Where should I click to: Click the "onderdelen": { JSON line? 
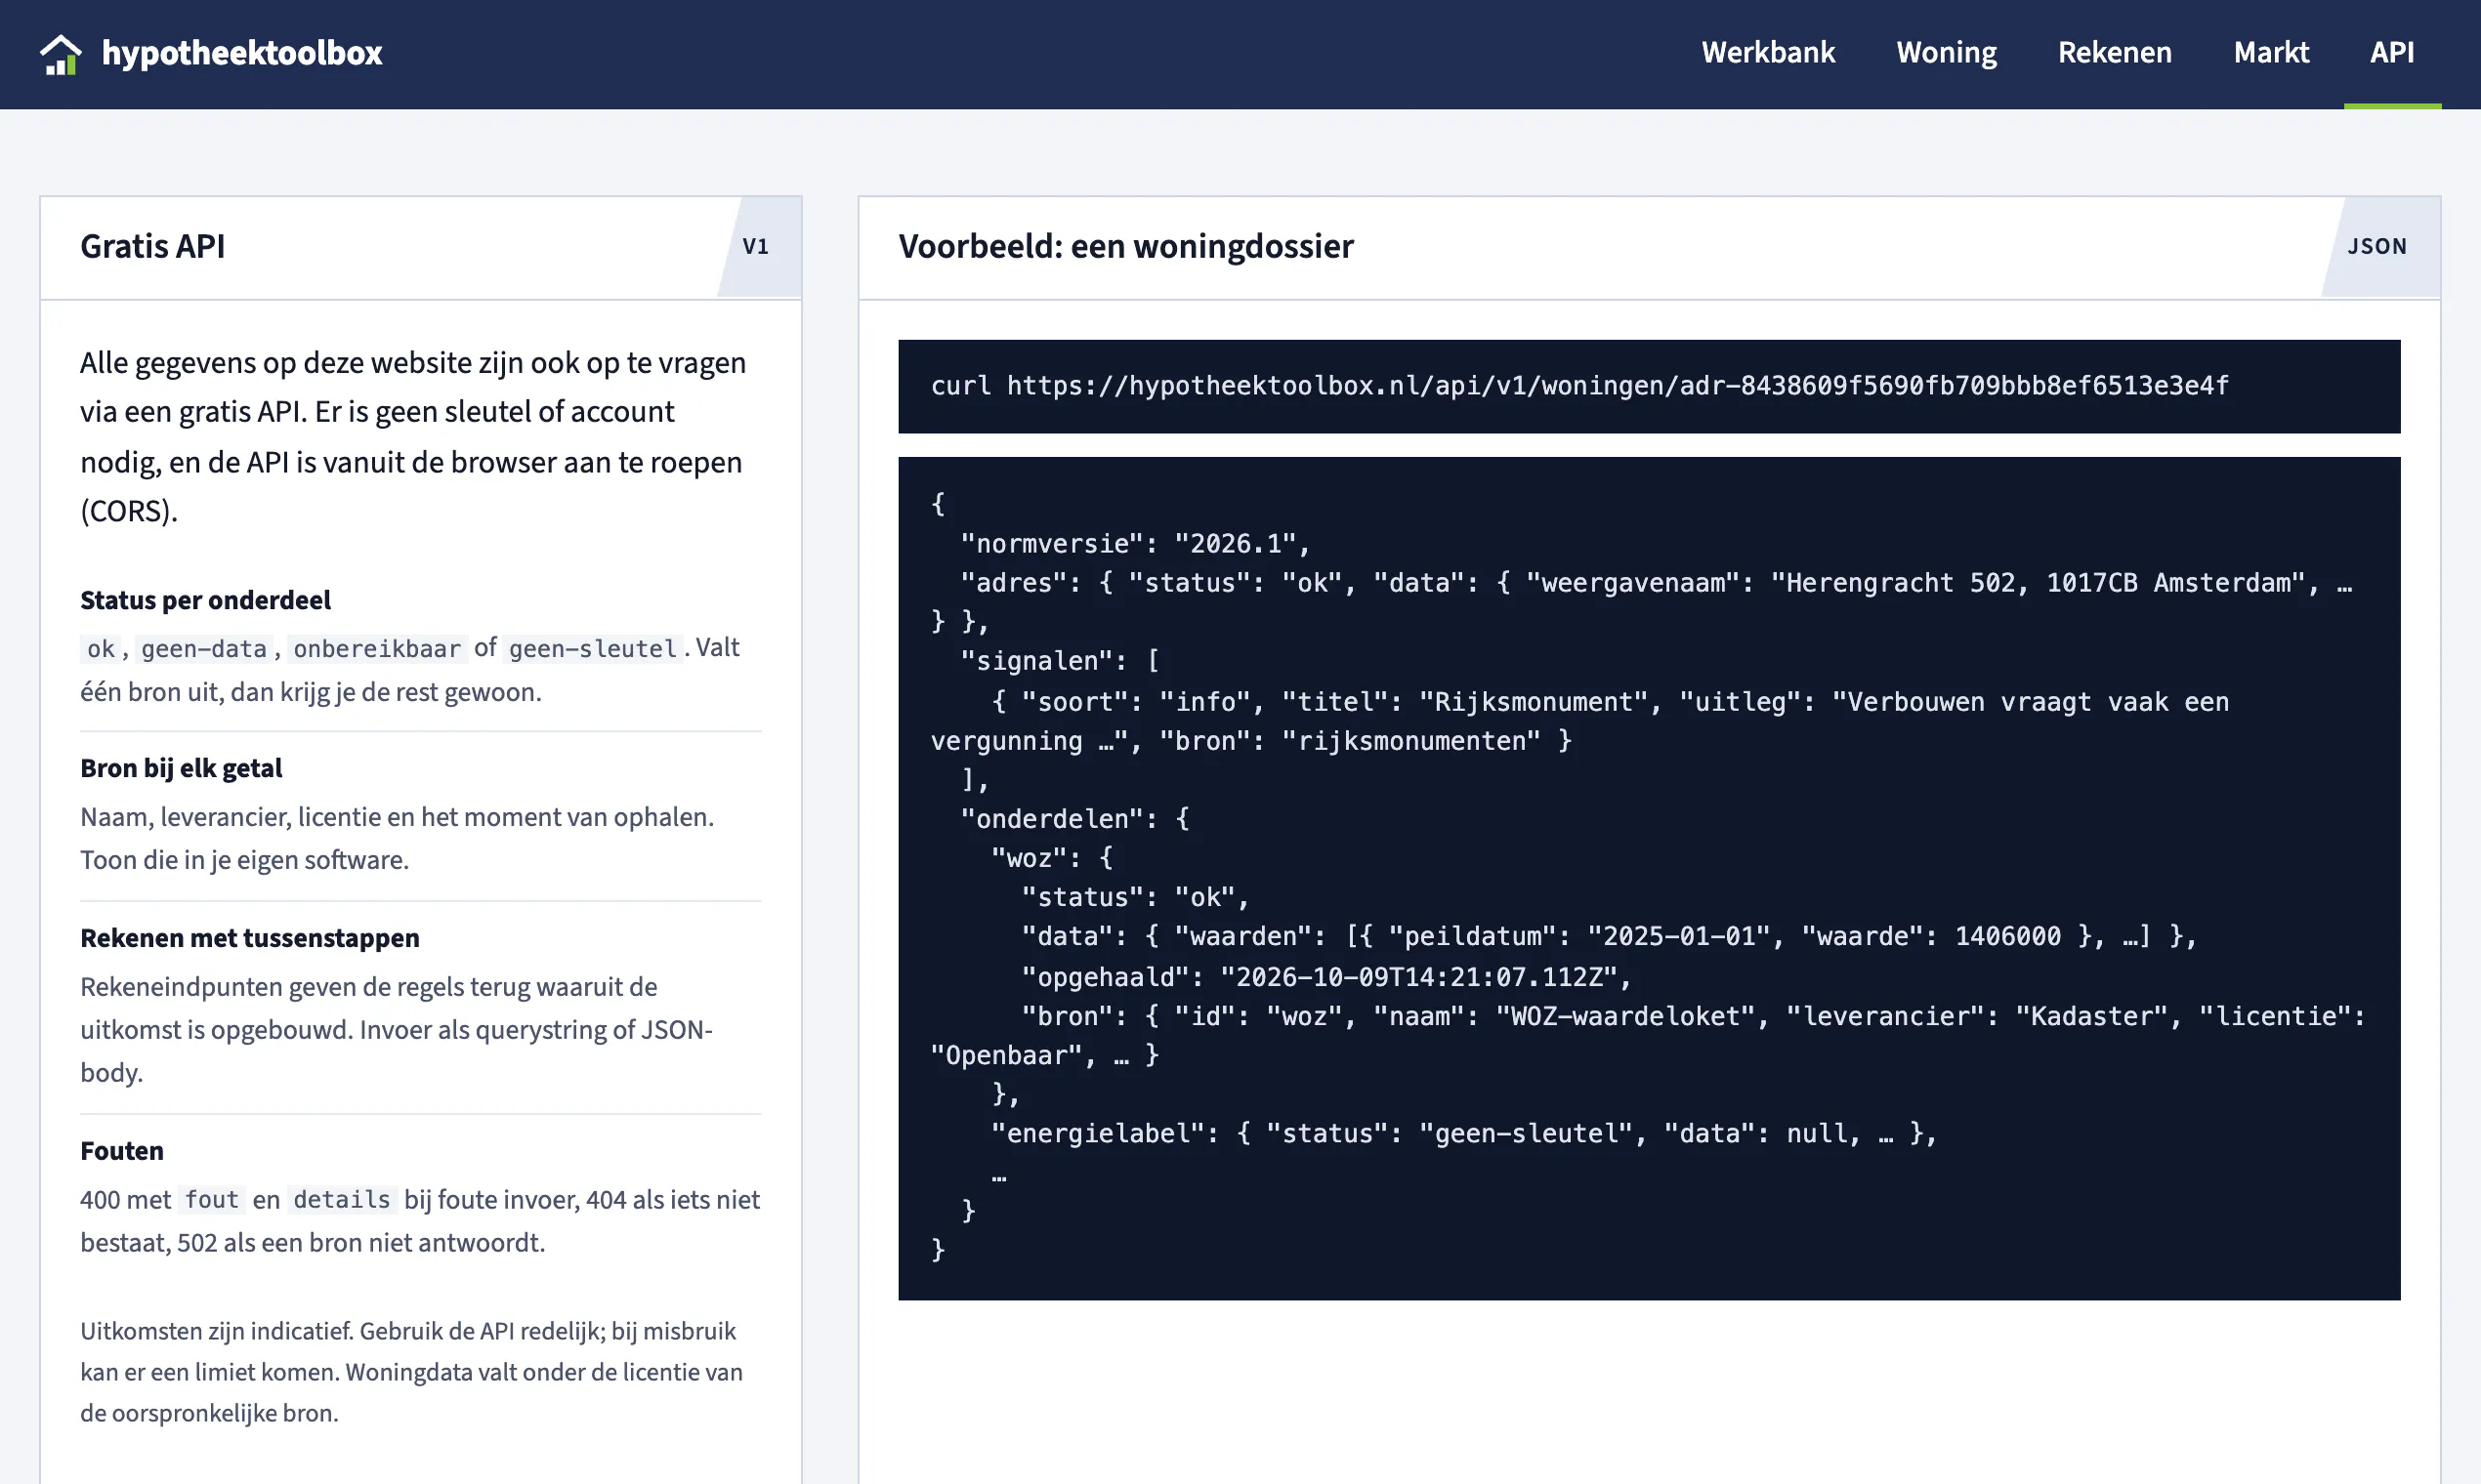tap(1074, 819)
